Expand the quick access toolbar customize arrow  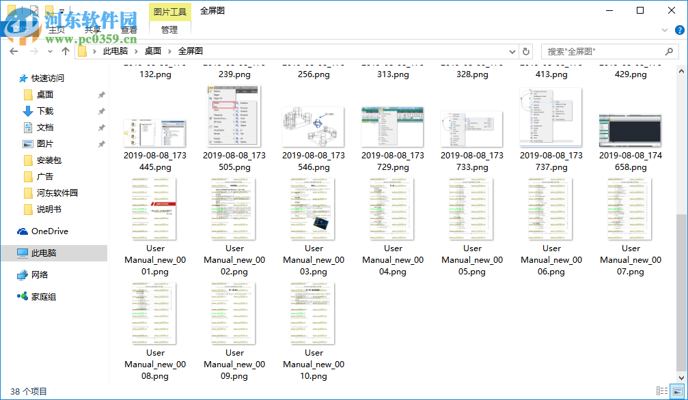coord(62,10)
